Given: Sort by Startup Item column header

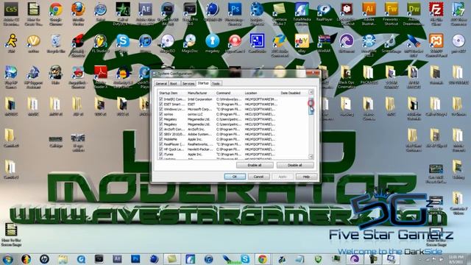Looking at the screenshot, I should (x=171, y=93).
